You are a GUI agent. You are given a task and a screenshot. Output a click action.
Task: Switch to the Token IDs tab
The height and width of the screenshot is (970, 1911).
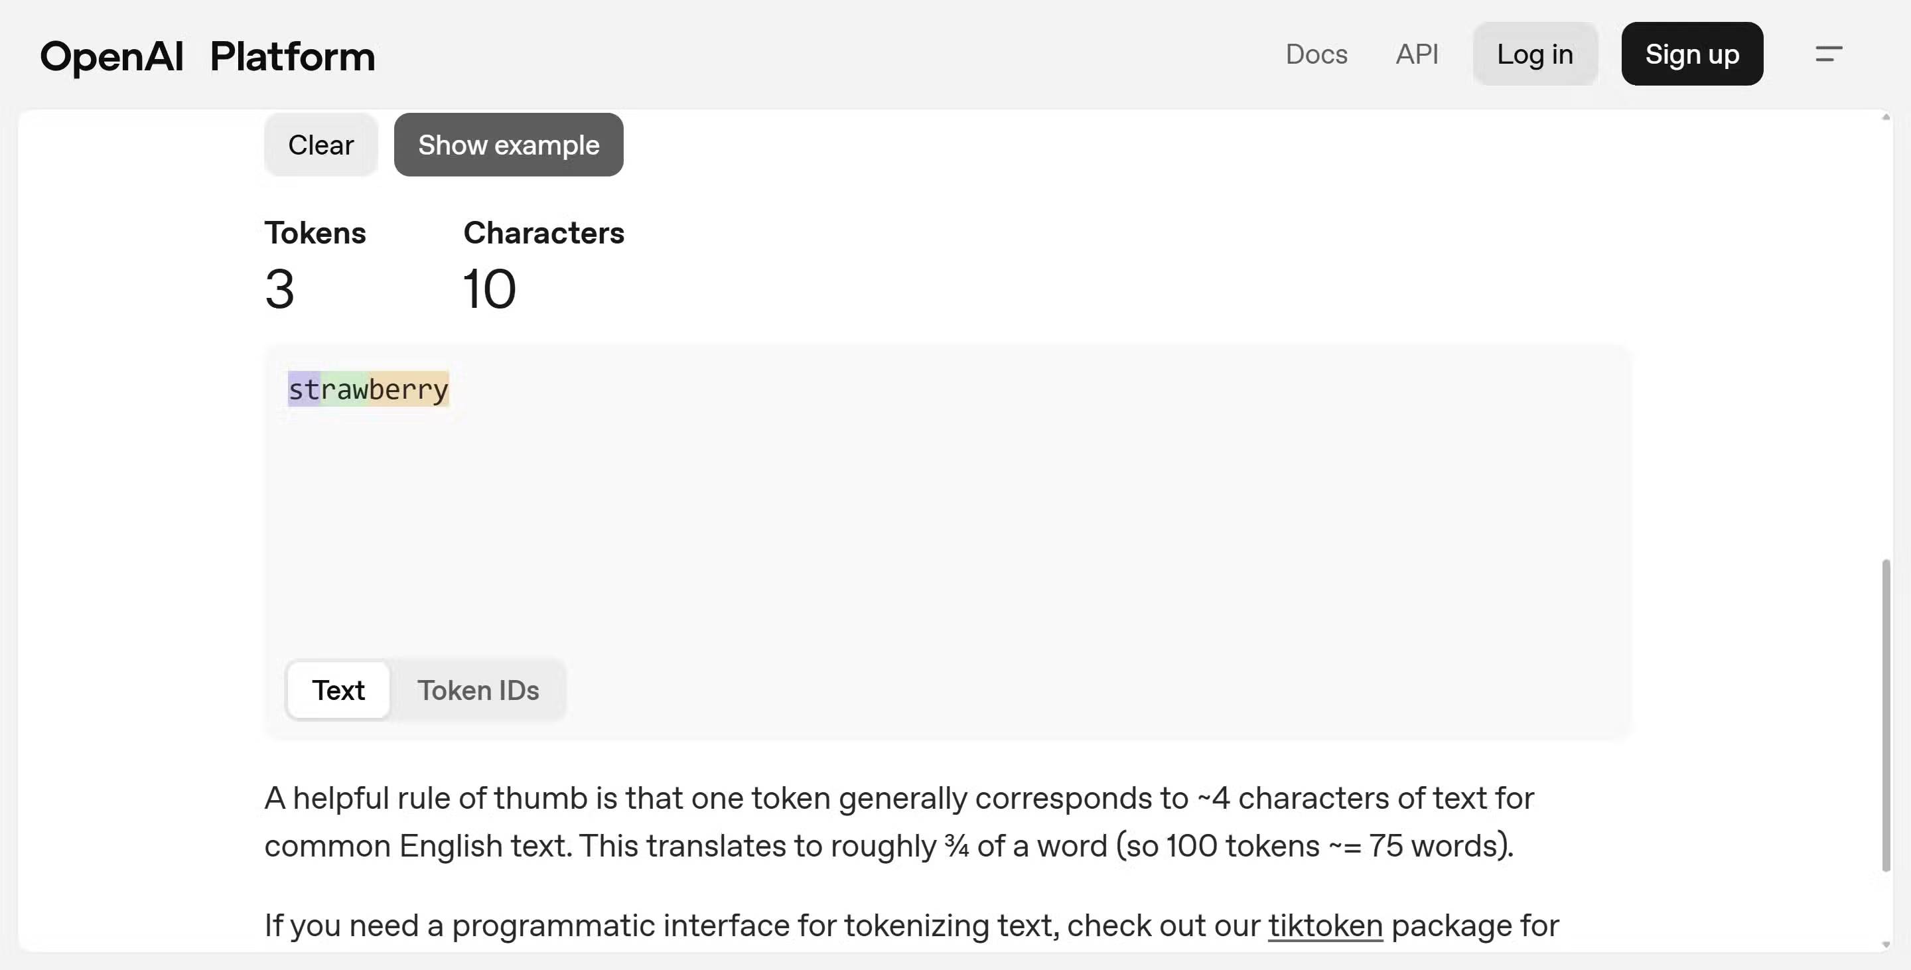click(478, 691)
